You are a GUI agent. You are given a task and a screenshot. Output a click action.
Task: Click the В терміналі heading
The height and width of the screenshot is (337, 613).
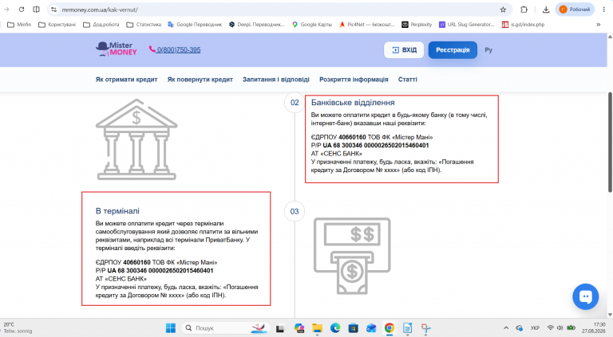(x=117, y=211)
